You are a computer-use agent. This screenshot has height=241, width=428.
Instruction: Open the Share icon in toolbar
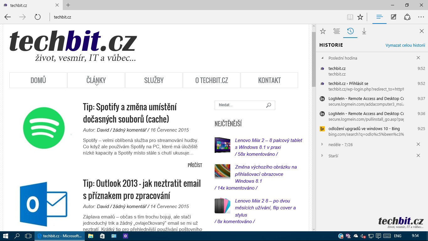click(x=407, y=17)
